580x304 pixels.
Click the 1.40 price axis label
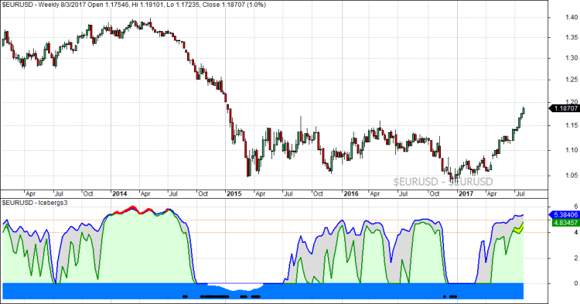click(571, 17)
